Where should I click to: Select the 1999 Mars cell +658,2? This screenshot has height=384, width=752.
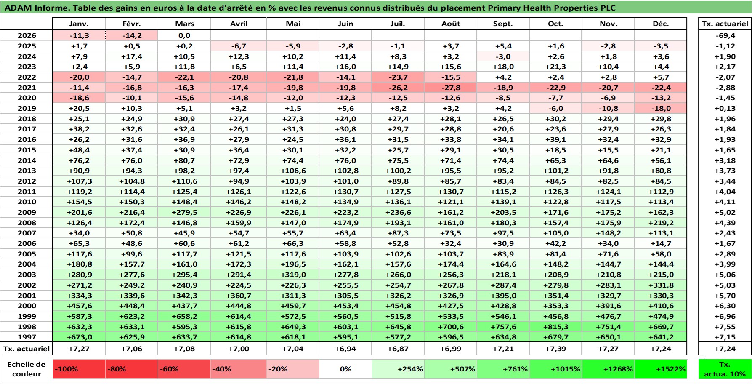pyautogui.click(x=184, y=316)
